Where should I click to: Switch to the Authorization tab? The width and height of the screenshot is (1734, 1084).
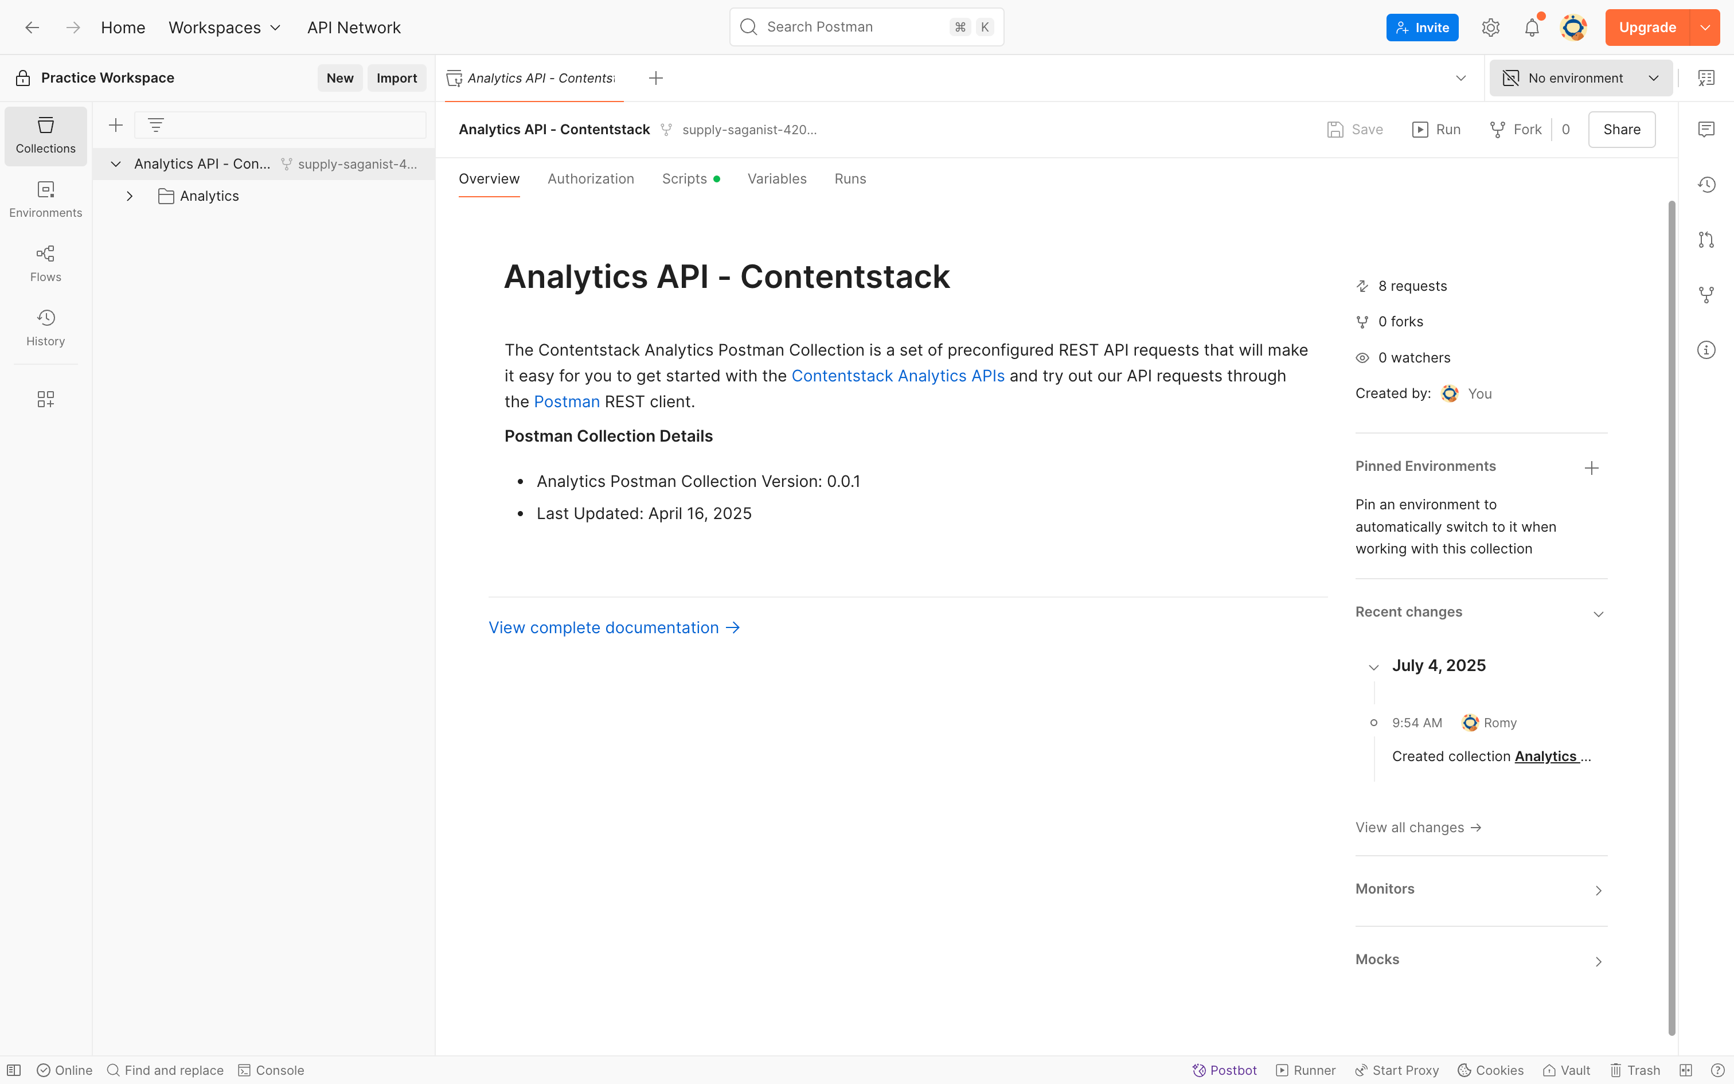click(591, 178)
